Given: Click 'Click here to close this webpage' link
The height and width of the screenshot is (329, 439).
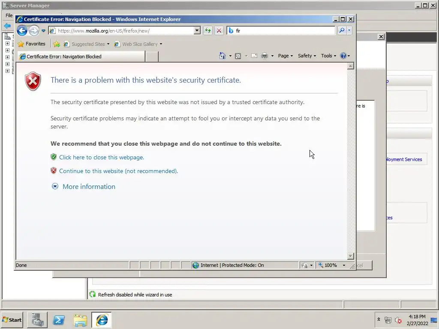Looking at the screenshot, I should click(102, 157).
